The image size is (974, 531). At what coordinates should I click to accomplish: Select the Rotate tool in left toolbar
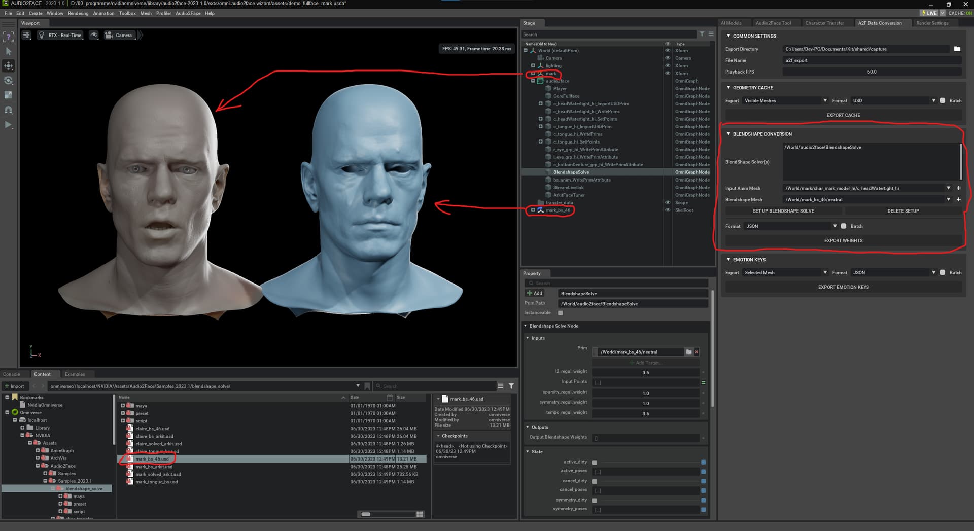(9, 81)
